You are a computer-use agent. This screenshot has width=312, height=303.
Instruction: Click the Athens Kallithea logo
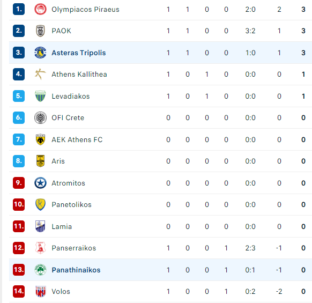40,74
